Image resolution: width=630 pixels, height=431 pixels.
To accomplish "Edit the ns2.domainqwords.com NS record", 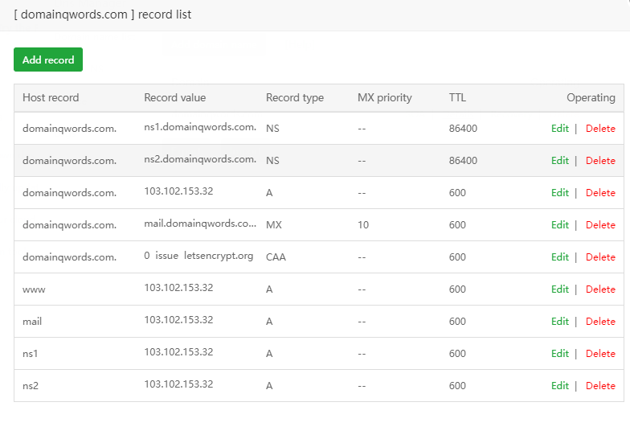I will tap(559, 161).
